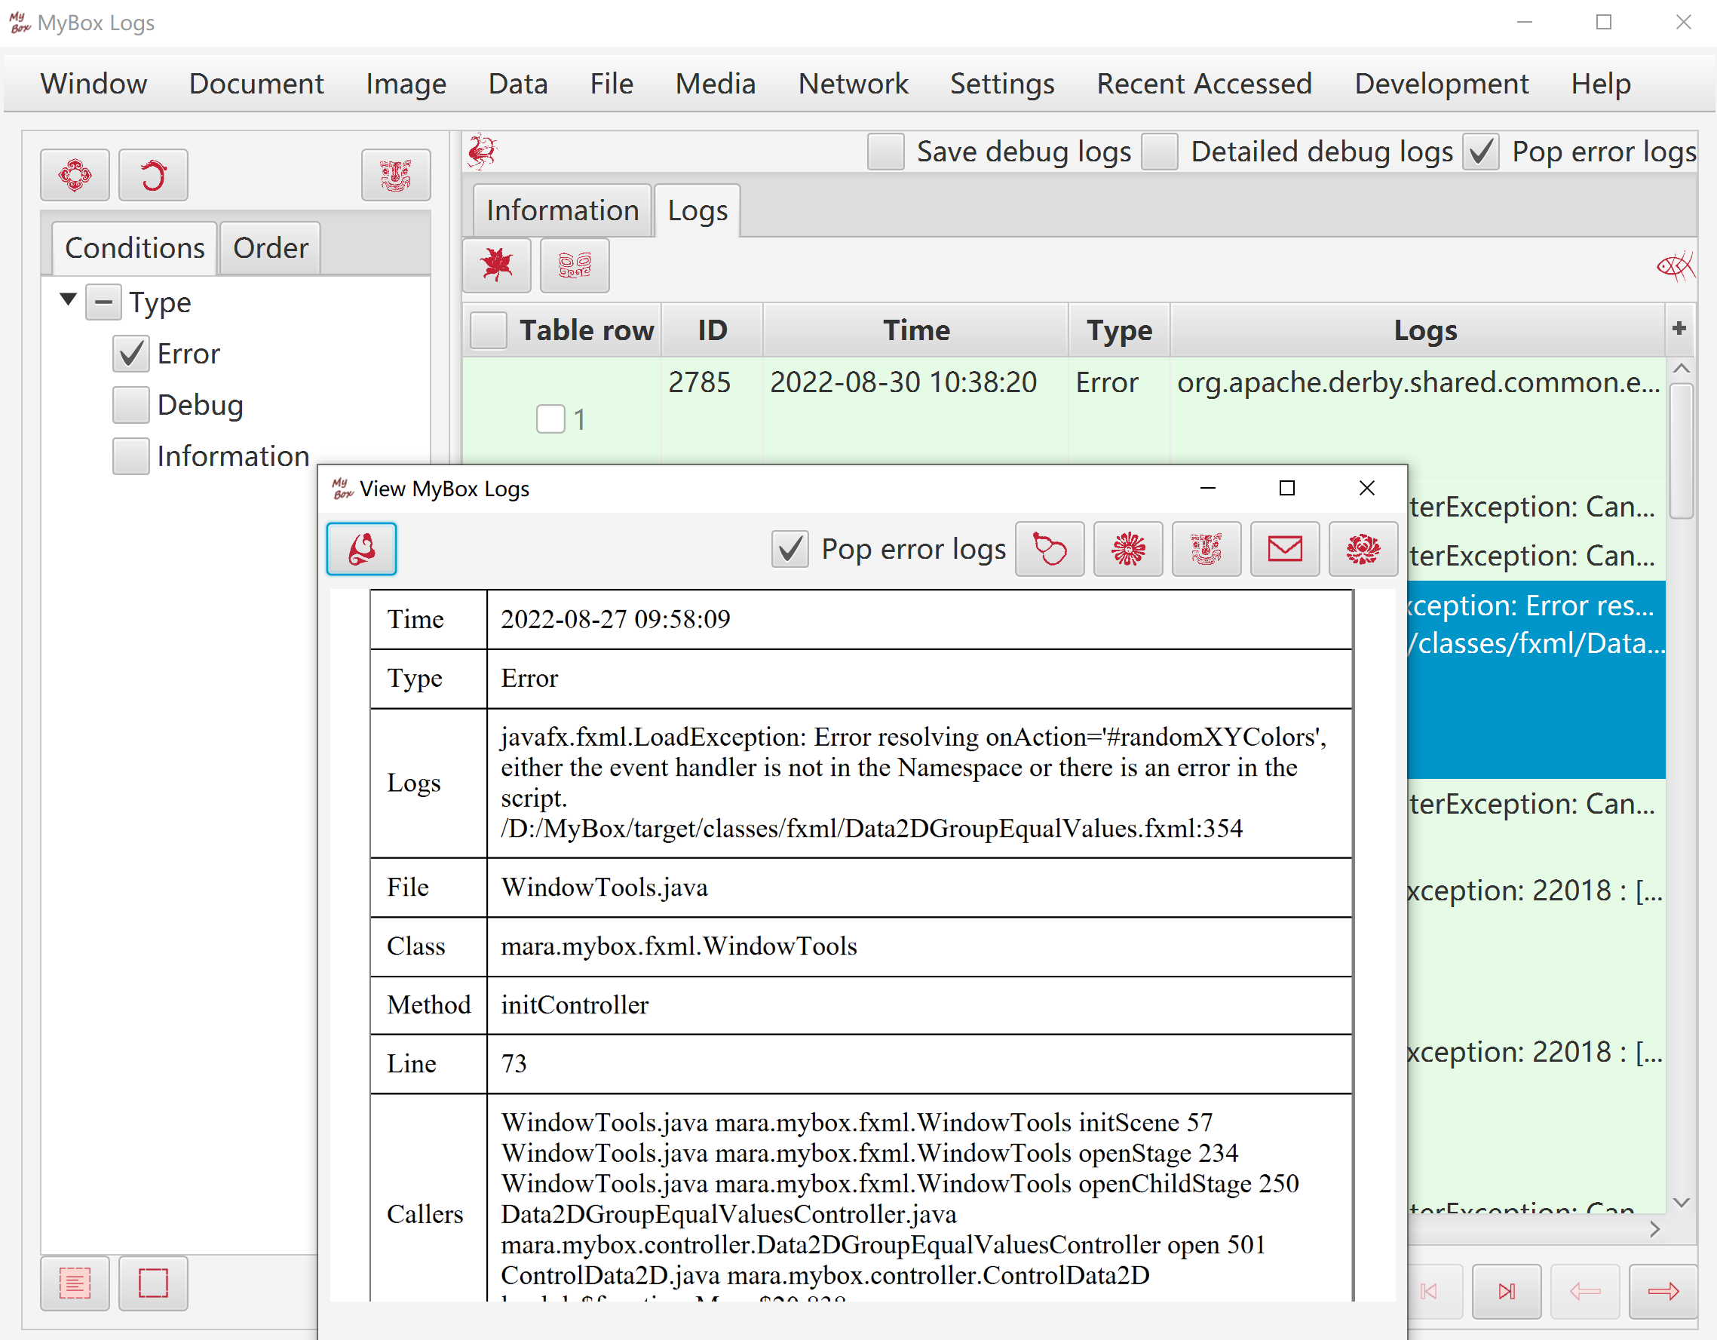Click the twin-eyes pattern icon button under Logs tab
The image size is (1717, 1340).
click(575, 265)
